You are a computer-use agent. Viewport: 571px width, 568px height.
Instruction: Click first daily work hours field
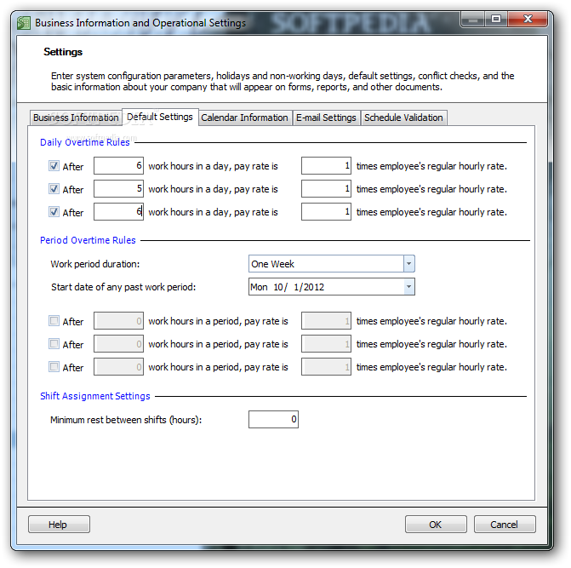point(119,166)
